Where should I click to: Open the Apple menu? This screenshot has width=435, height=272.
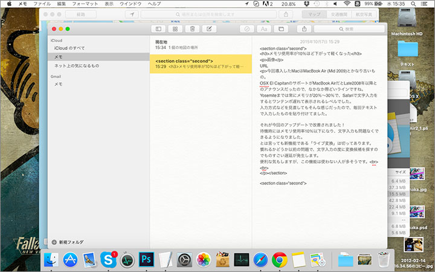click(9, 4)
